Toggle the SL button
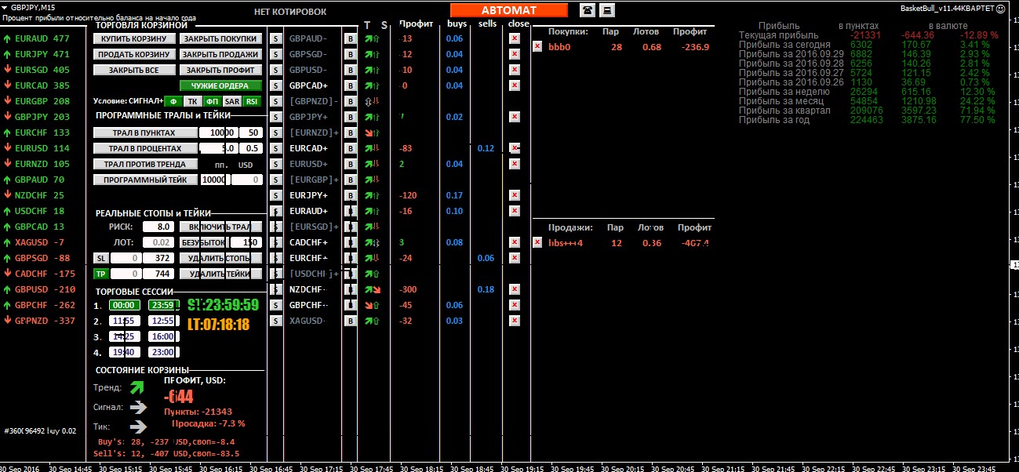 click(100, 258)
